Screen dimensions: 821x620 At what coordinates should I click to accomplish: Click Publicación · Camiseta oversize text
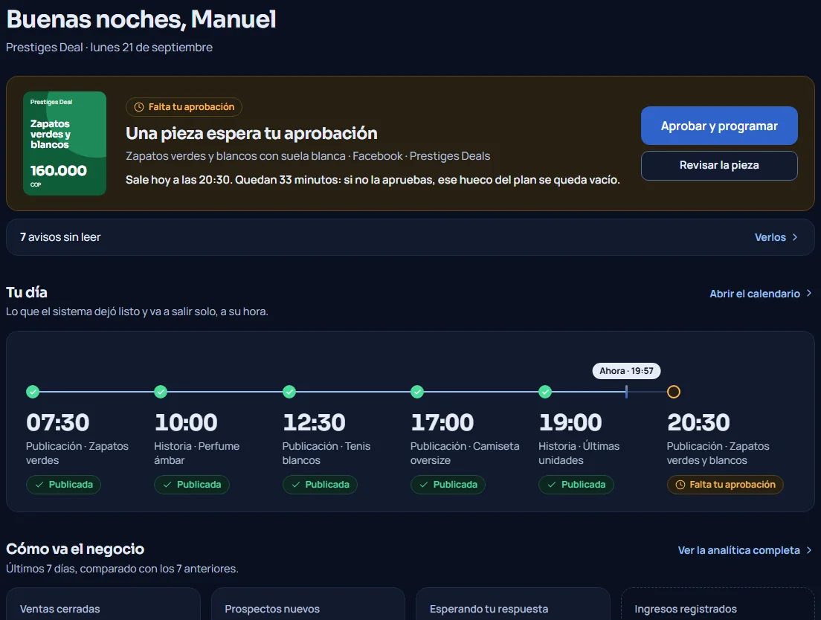465,453
